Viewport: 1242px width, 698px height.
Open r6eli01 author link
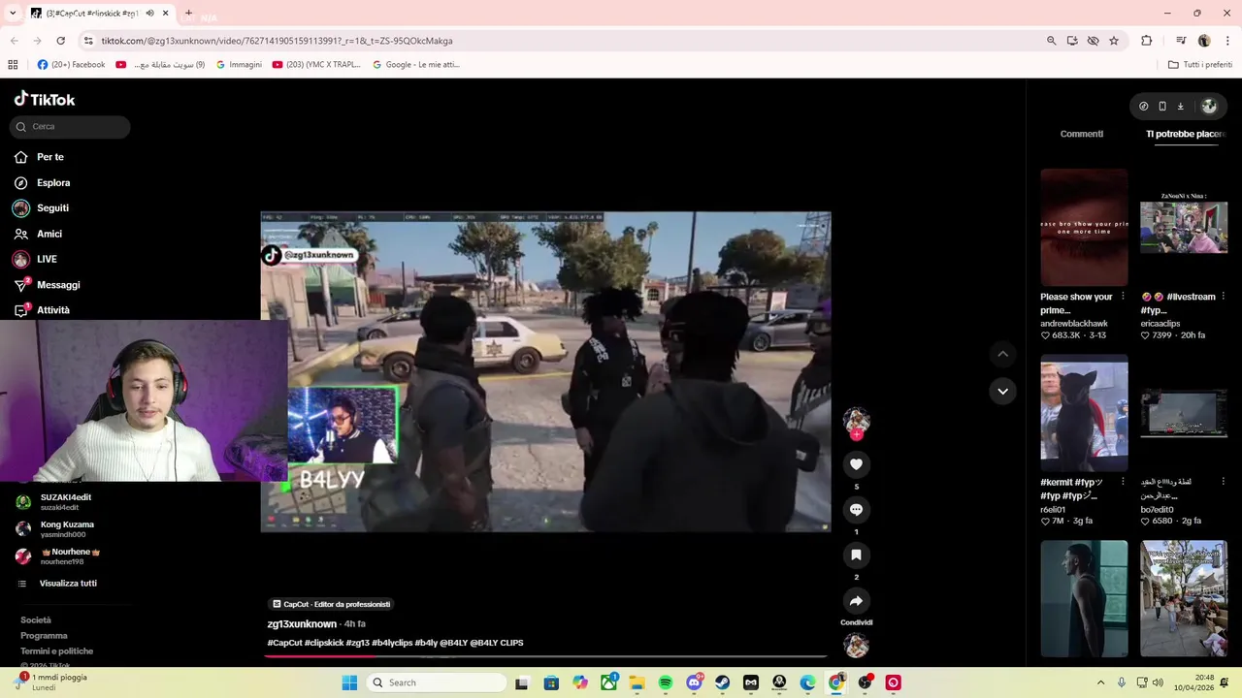pyautogui.click(x=1053, y=509)
